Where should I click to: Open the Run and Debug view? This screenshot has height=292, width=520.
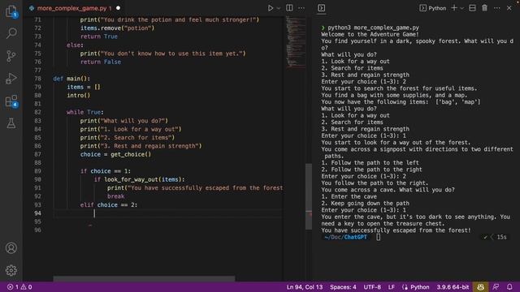(x=11, y=79)
